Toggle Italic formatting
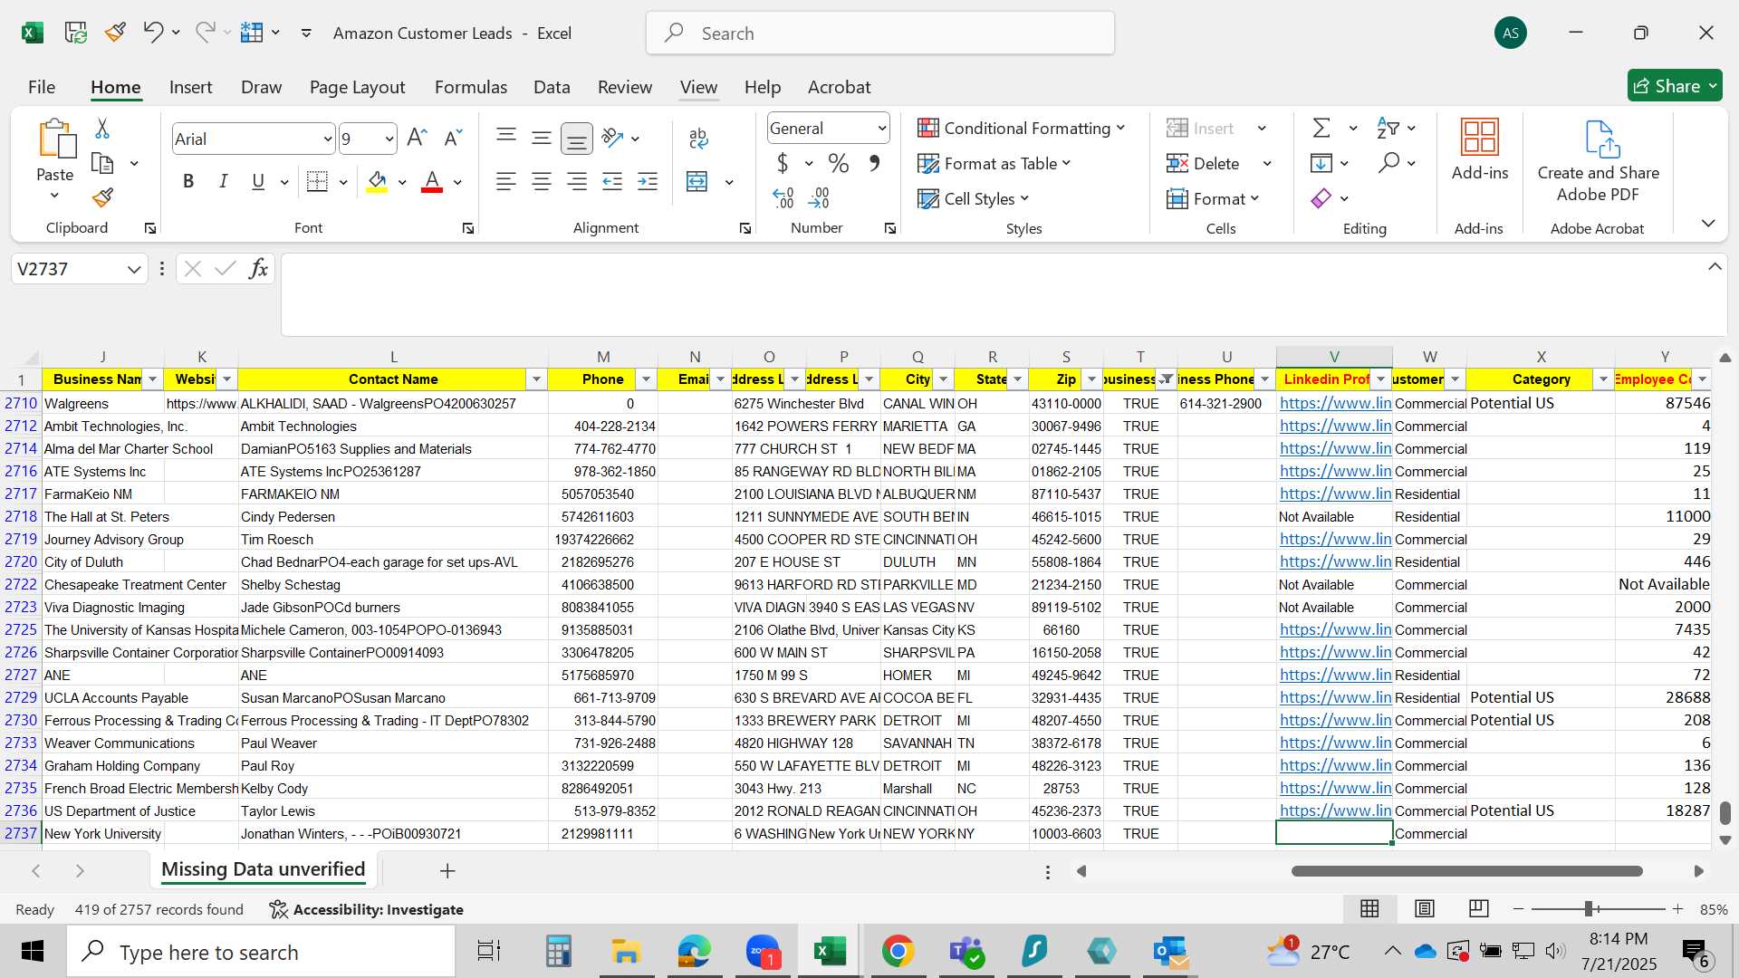Screen dimensions: 1739x978 [x=223, y=181]
